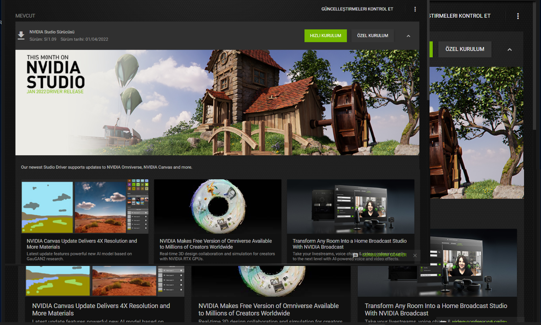
Task: Open the Omniverse donut card image in the front window
Action: (218, 207)
